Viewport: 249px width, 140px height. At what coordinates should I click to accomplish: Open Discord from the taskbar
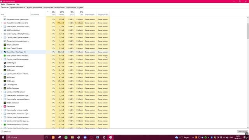pyautogui.click(x=85, y=137)
